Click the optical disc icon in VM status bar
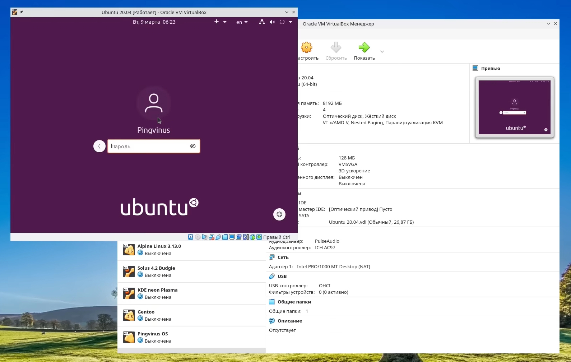This screenshot has height=362, width=571. [198, 237]
